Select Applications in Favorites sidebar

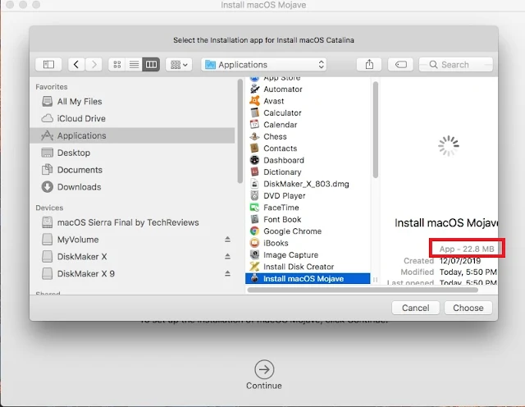[132, 135]
